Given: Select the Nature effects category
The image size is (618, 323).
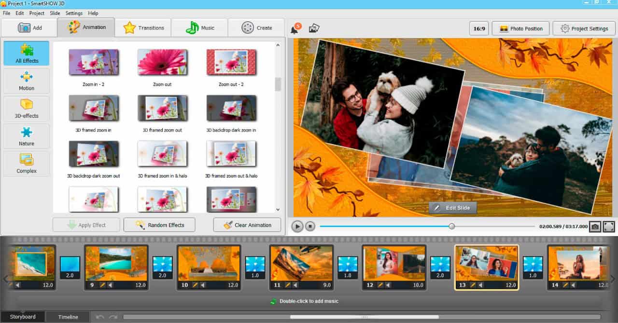Looking at the screenshot, I should [27, 136].
